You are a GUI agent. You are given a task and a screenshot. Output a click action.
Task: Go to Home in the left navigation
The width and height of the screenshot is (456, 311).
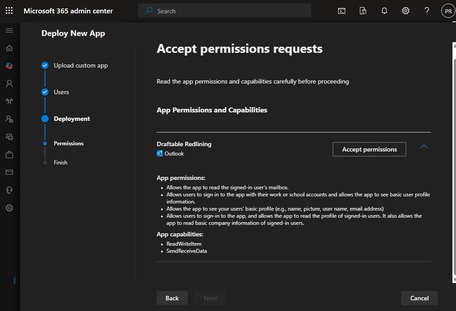pos(9,48)
